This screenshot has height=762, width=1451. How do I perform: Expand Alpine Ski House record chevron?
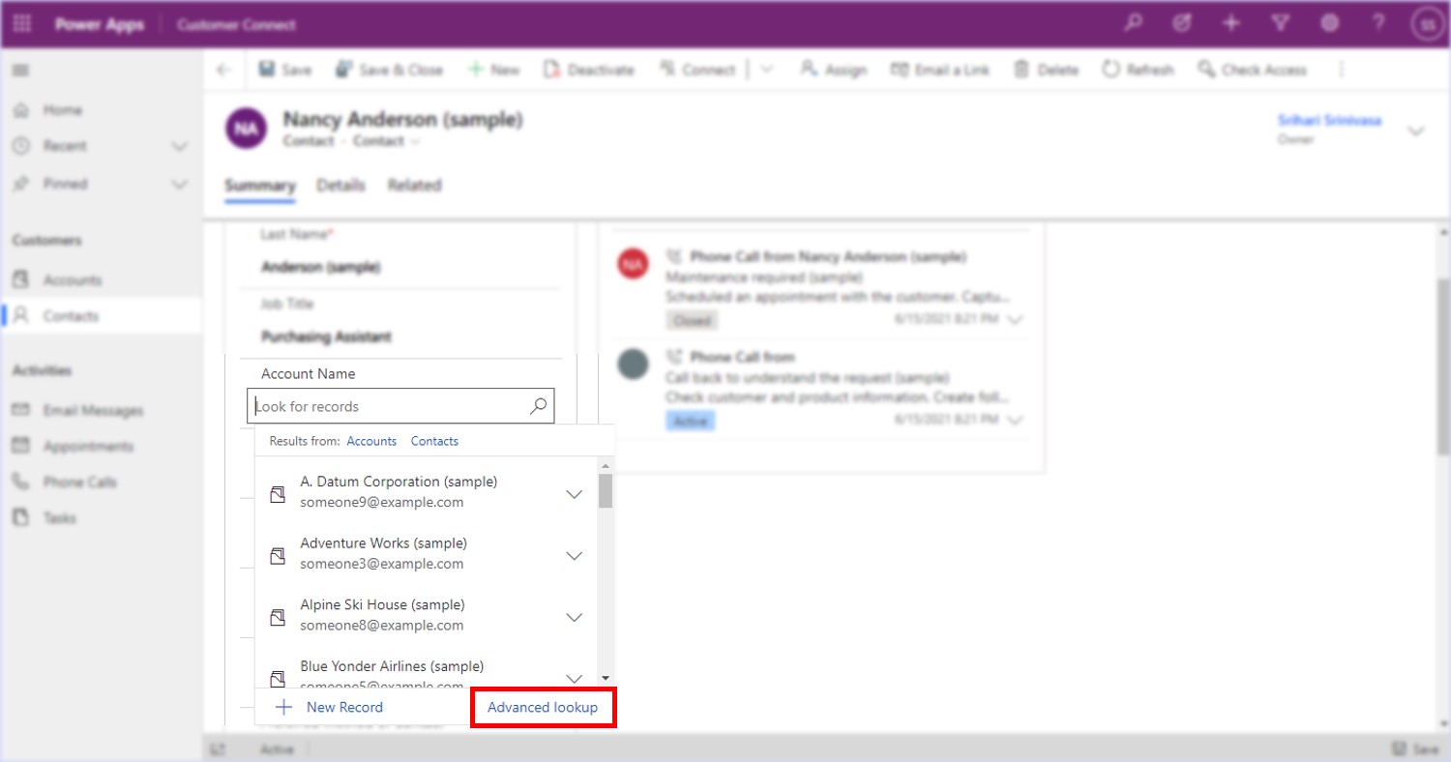[x=574, y=618]
